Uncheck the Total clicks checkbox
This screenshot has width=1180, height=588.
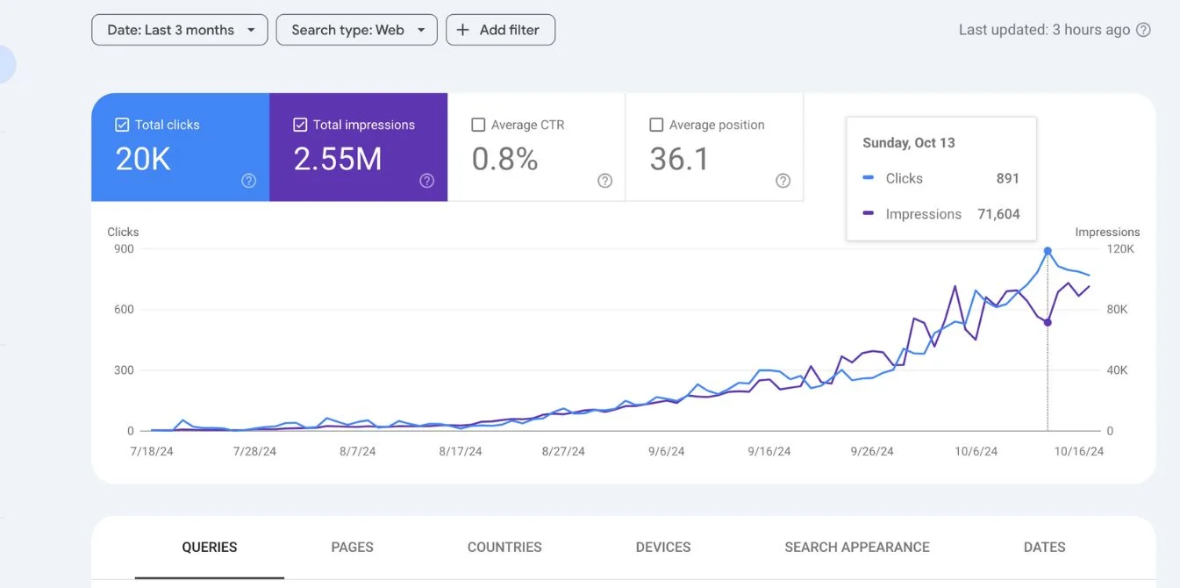[x=122, y=125]
